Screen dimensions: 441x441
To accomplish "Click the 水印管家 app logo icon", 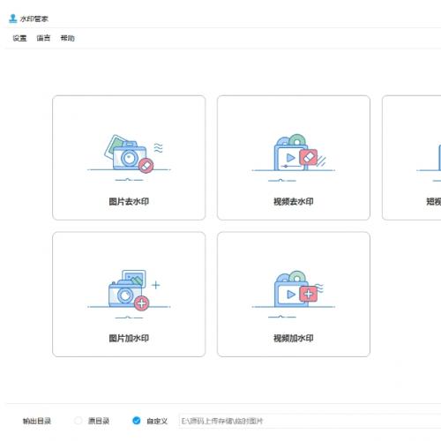I will pos(12,19).
